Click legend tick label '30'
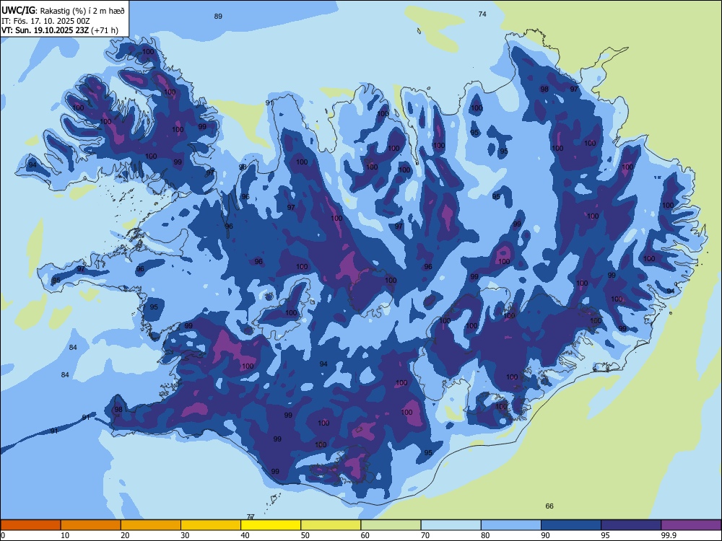 pyautogui.click(x=185, y=535)
